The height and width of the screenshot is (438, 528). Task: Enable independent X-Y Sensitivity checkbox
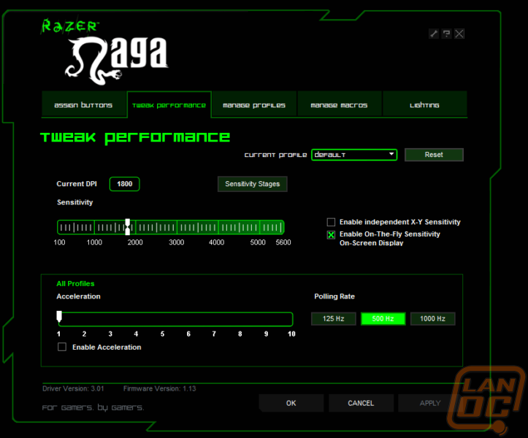(x=331, y=222)
